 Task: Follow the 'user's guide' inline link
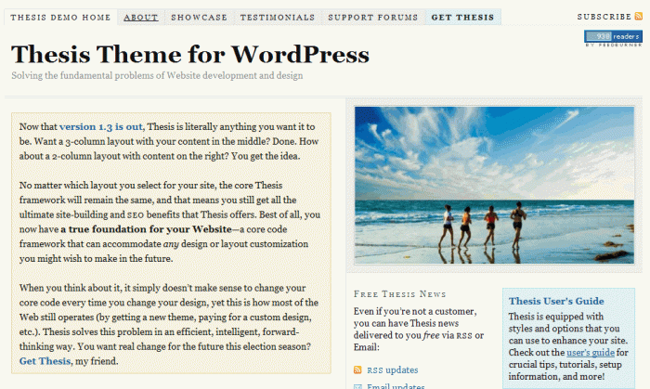591,353
